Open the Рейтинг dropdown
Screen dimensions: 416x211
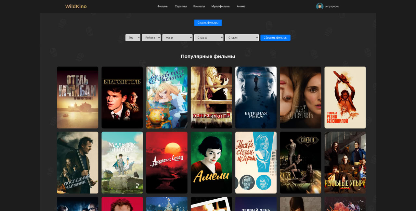click(151, 38)
